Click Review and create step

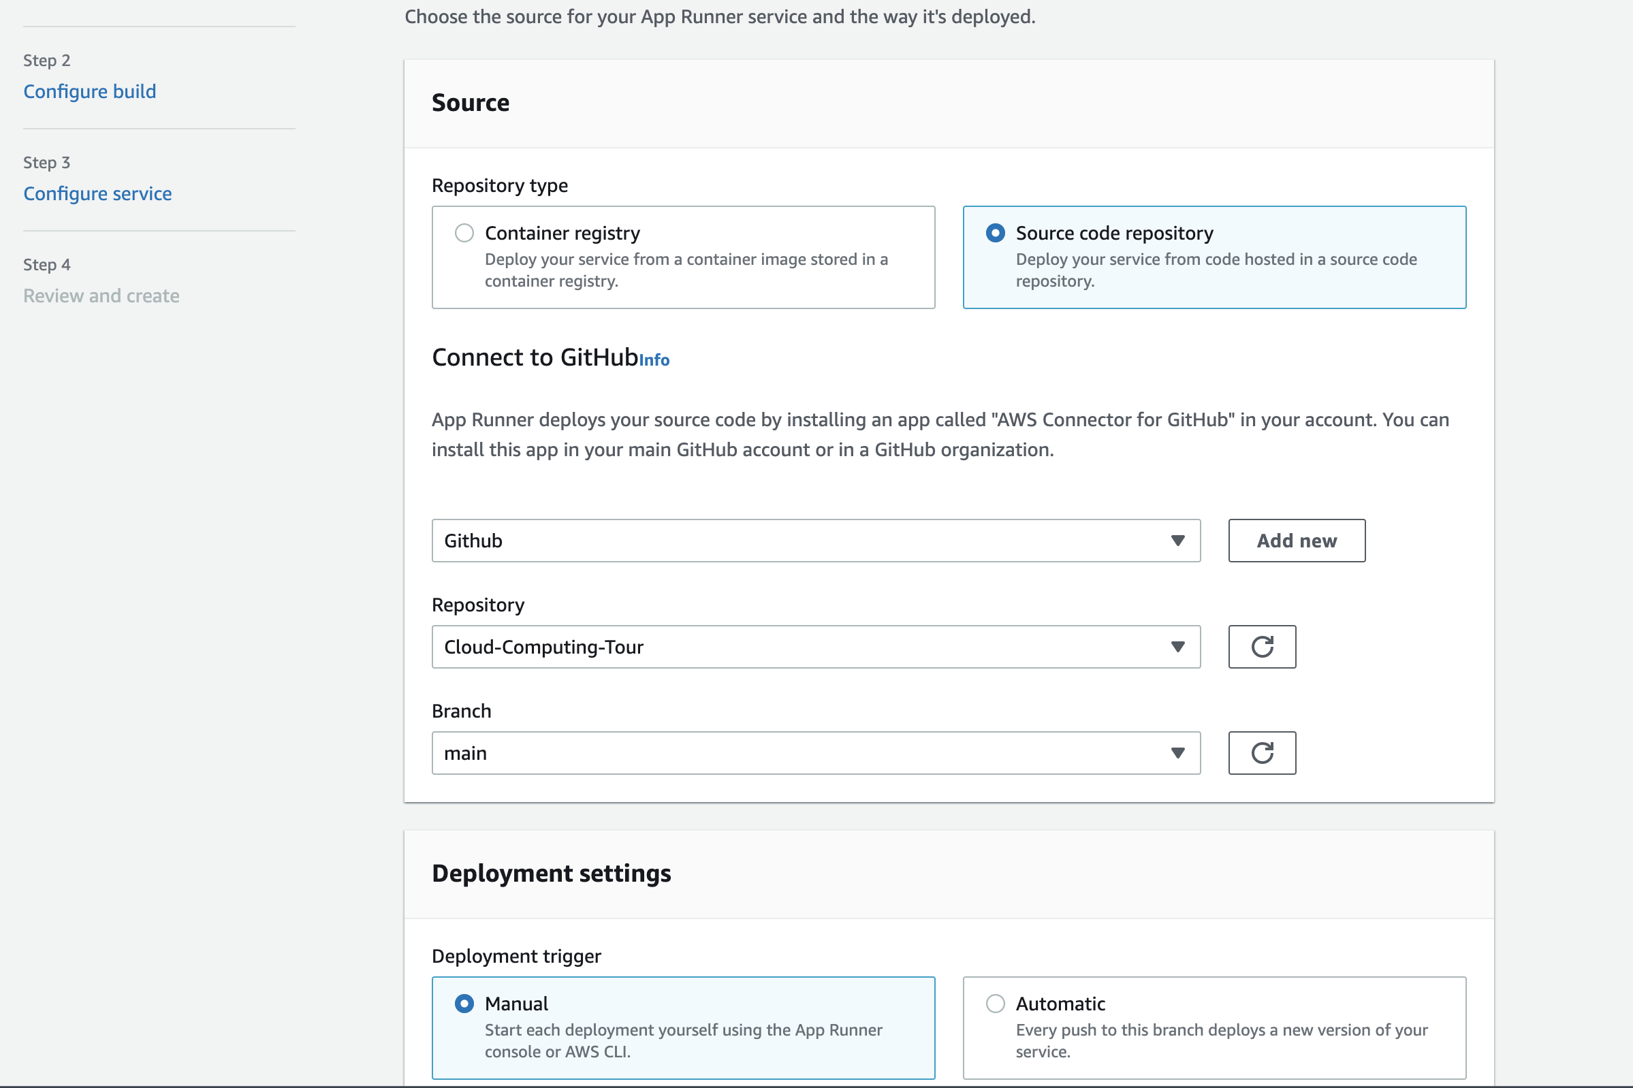coord(101,295)
